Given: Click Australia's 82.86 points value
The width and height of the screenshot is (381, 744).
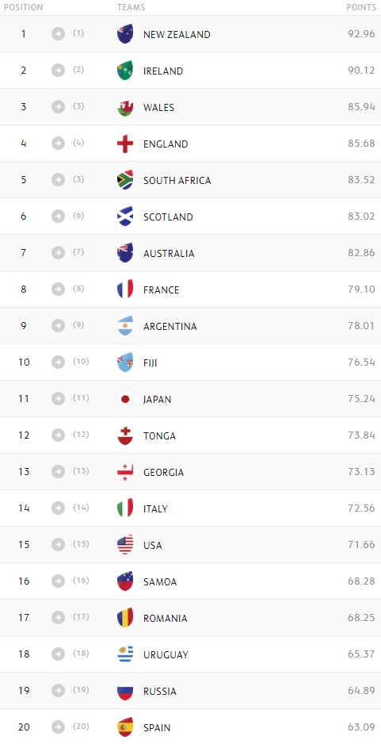Looking at the screenshot, I should point(361,253).
